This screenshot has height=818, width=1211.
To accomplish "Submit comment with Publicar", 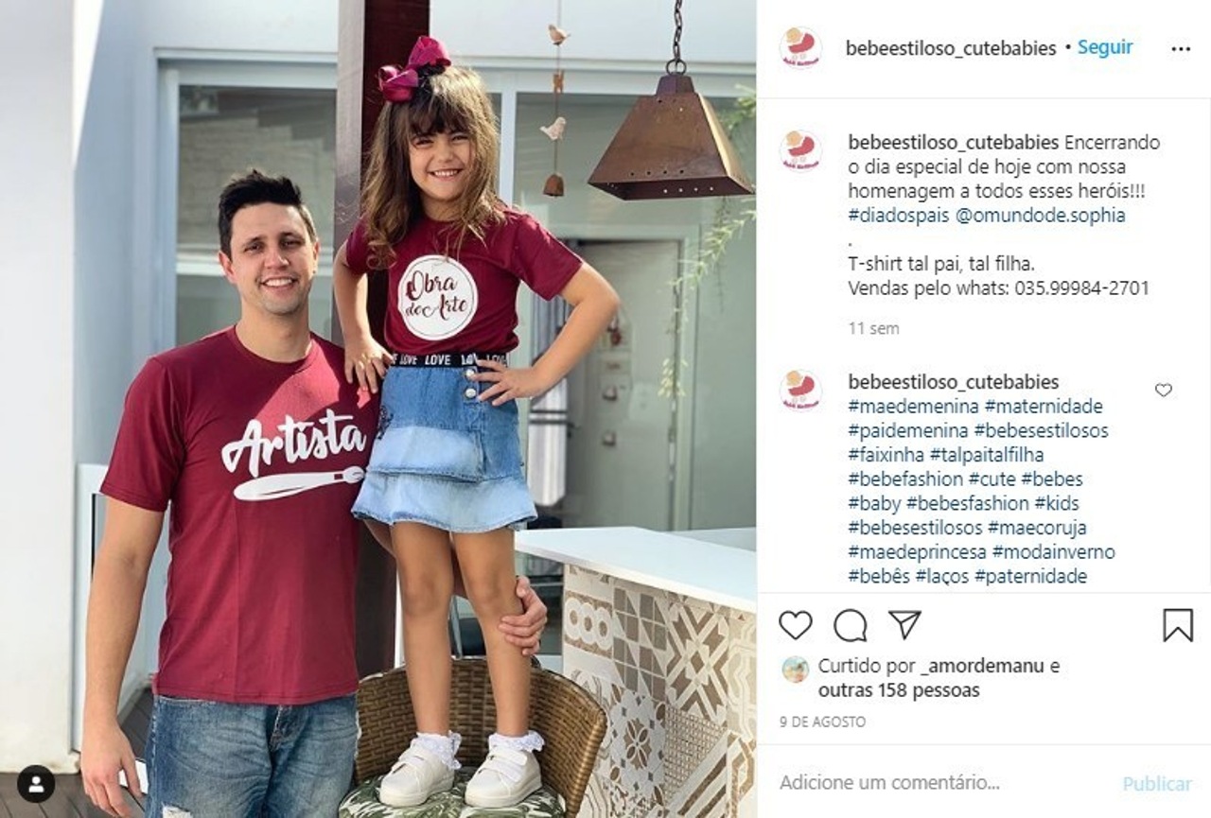I will (x=1157, y=784).
